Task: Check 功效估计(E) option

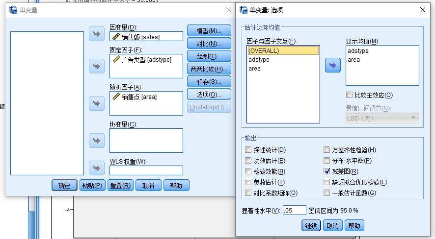Action: point(248,161)
